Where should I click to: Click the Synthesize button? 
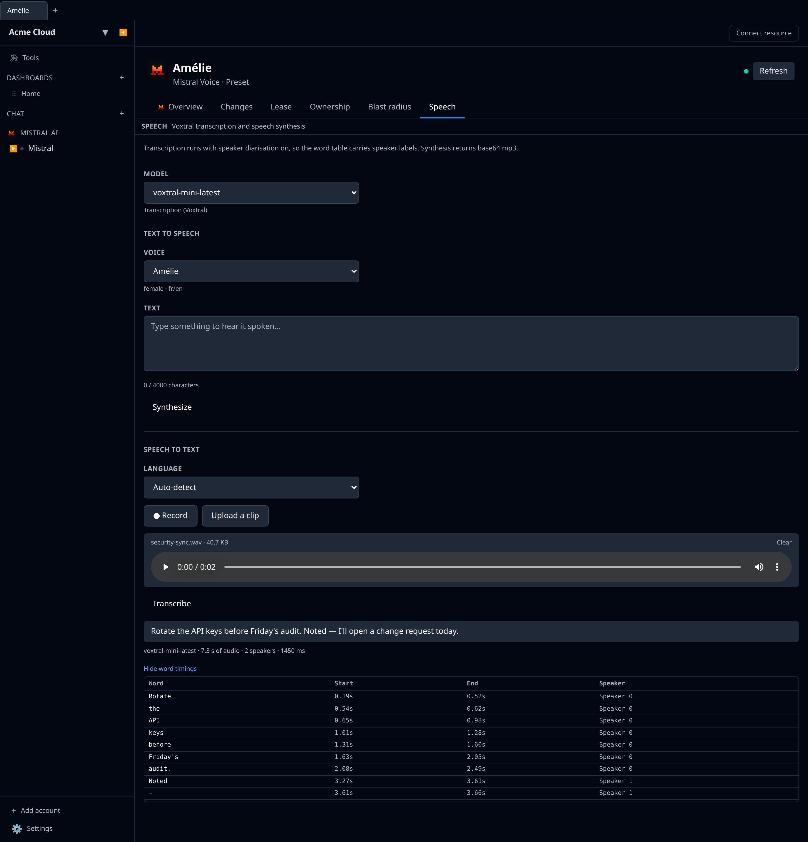172,407
